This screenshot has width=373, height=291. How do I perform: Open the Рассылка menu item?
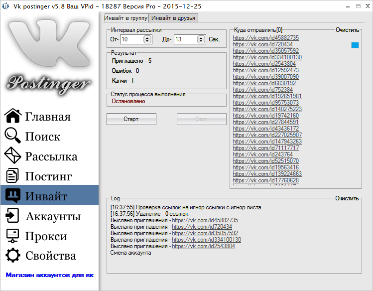coord(51,156)
